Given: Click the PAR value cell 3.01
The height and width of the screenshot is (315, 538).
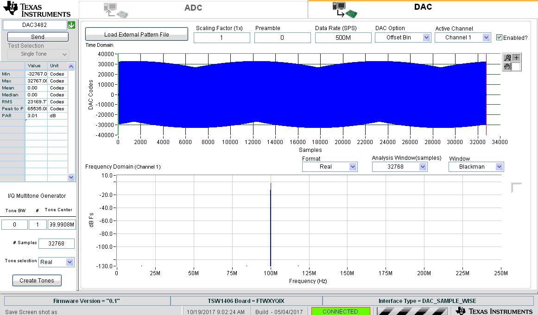Looking at the screenshot, I should [x=36, y=116].
